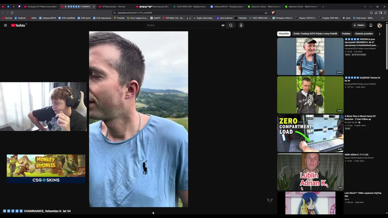Reload the page in the browser
This screenshot has height=218, width=388.
(12, 13)
